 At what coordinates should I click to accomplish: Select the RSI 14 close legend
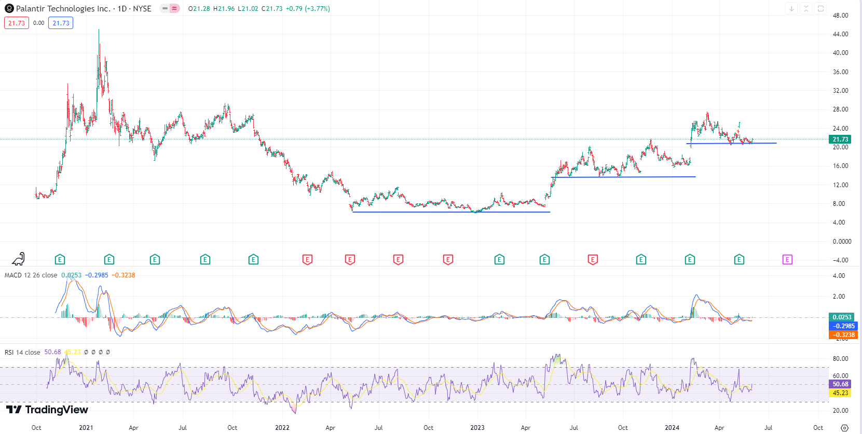22,352
